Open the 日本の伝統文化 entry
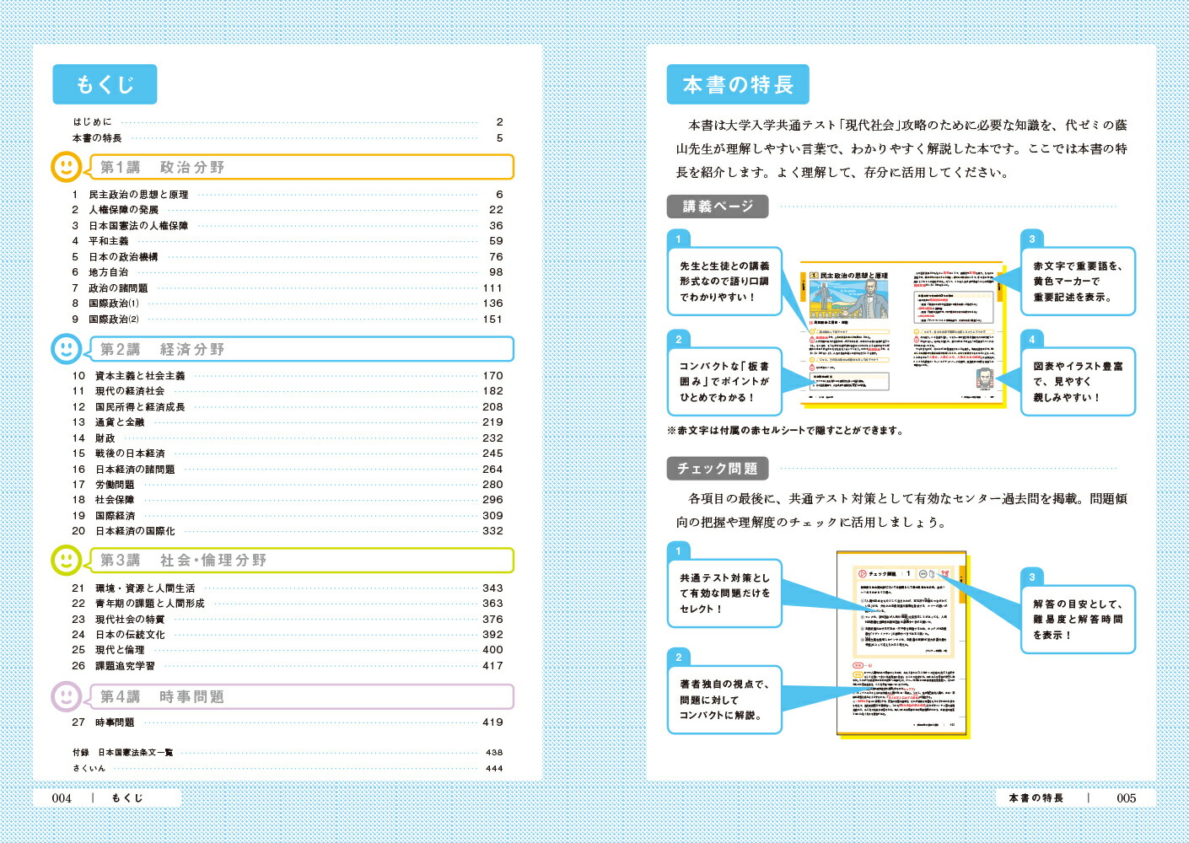Screen dimensions: 1189x843 click(x=288, y=635)
